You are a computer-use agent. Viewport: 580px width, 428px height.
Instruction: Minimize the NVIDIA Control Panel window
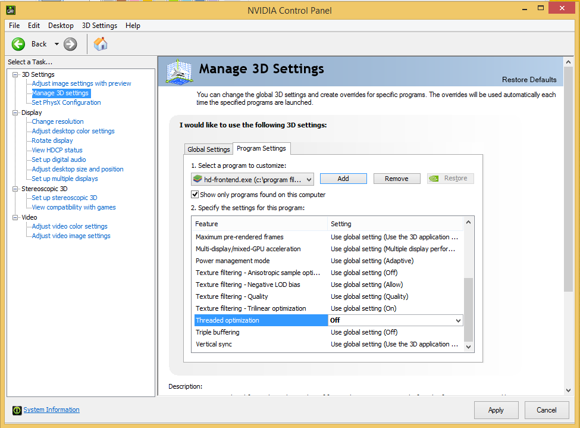pyautogui.click(x=525, y=8)
